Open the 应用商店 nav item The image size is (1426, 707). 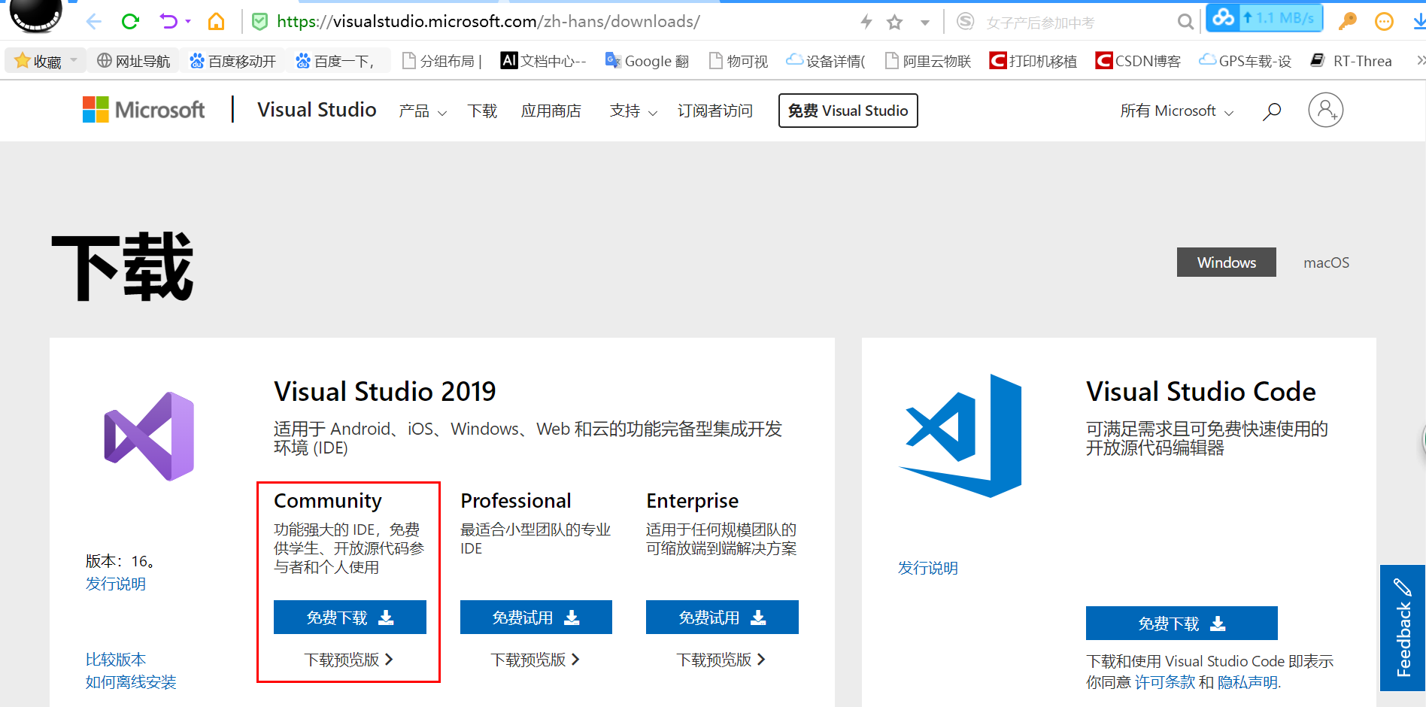point(551,111)
